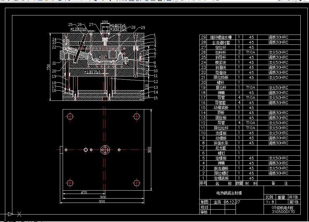Click the 导管套 part name
The height and width of the screenshot is (222, 309).
(220, 103)
